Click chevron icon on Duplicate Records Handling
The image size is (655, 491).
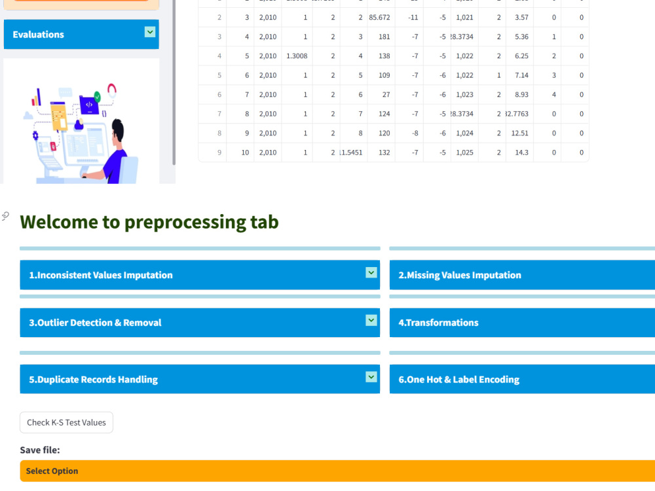coord(371,377)
